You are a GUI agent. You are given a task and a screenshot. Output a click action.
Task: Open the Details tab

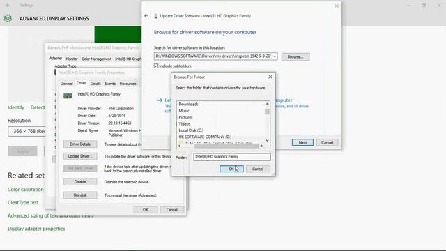coord(95,84)
